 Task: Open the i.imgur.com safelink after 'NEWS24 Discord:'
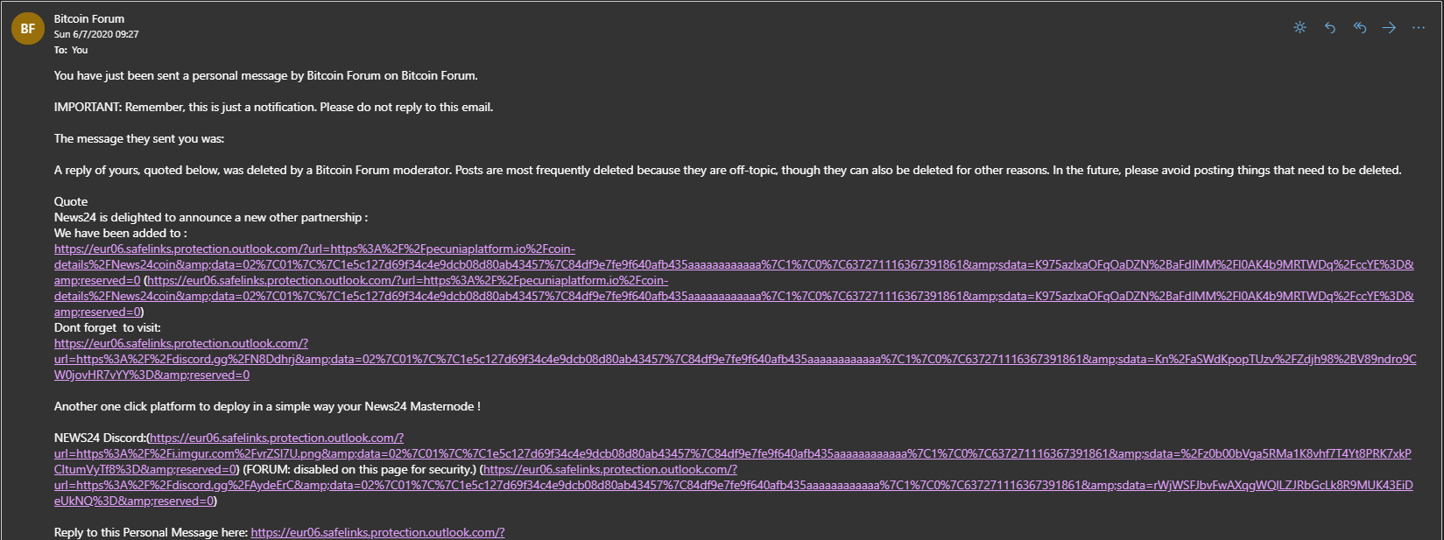(x=733, y=453)
